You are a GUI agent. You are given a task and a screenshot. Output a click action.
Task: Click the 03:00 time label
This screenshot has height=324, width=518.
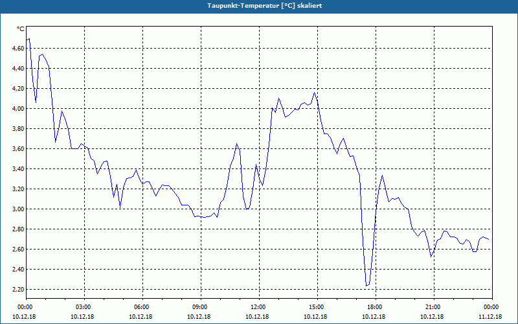85,307
